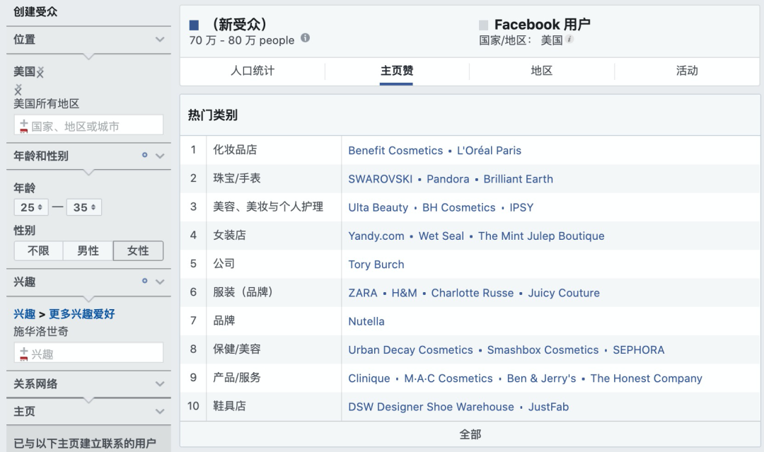764x452 pixels.
Task: Open H&M page link
Action: click(x=405, y=294)
